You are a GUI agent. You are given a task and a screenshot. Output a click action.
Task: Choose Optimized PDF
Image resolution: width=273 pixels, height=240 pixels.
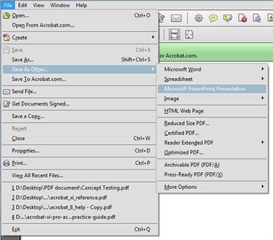(212, 153)
